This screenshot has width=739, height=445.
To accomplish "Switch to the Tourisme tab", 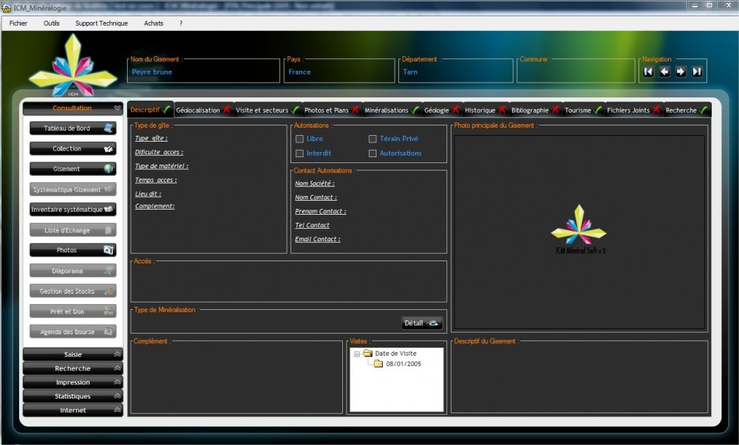I will [x=583, y=110].
